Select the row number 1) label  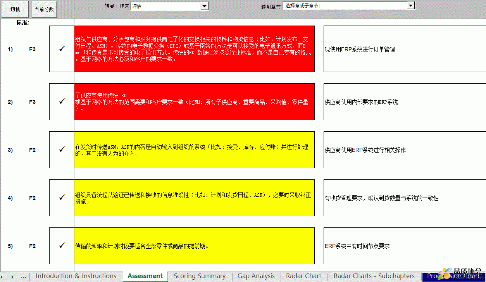(x=10, y=49)
